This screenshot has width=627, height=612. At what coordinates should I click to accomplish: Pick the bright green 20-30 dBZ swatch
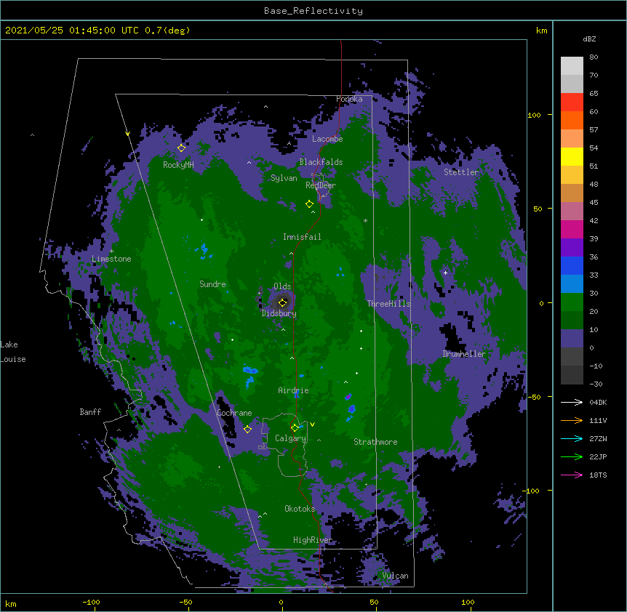572,302
